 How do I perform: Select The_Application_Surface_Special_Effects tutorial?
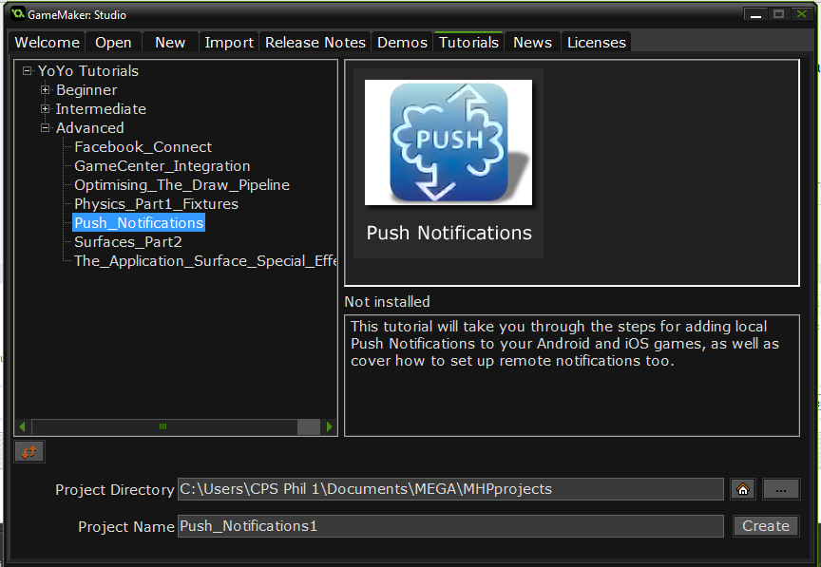tap(205, 261)
